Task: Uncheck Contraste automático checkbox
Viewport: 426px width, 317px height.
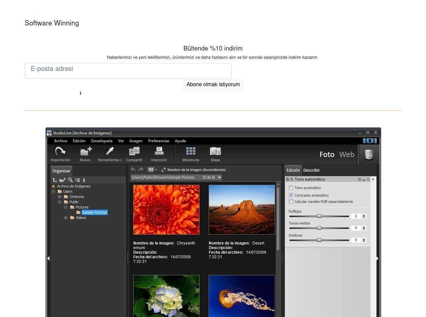Action: [x=291, y=195]
